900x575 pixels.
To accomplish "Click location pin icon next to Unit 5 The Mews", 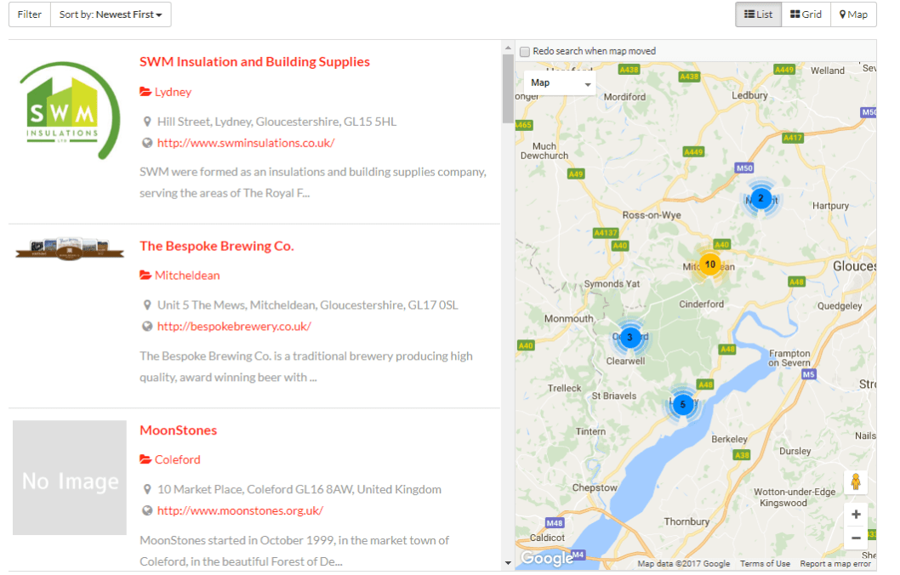I will 147,305.
